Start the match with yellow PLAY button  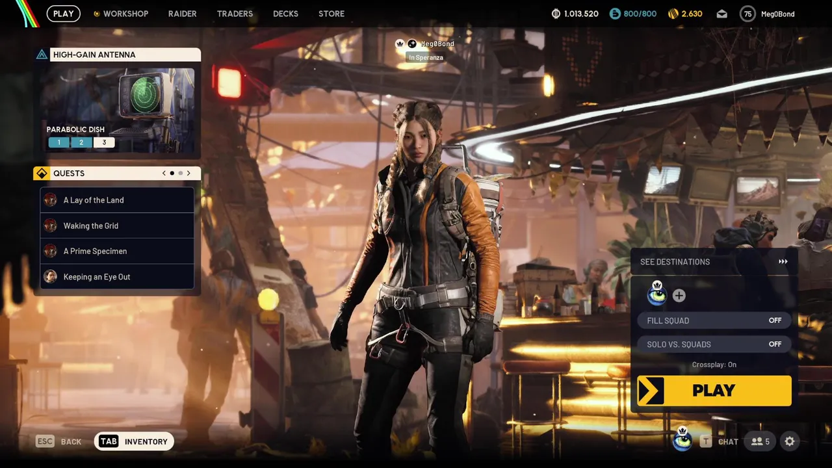[714, 391]
